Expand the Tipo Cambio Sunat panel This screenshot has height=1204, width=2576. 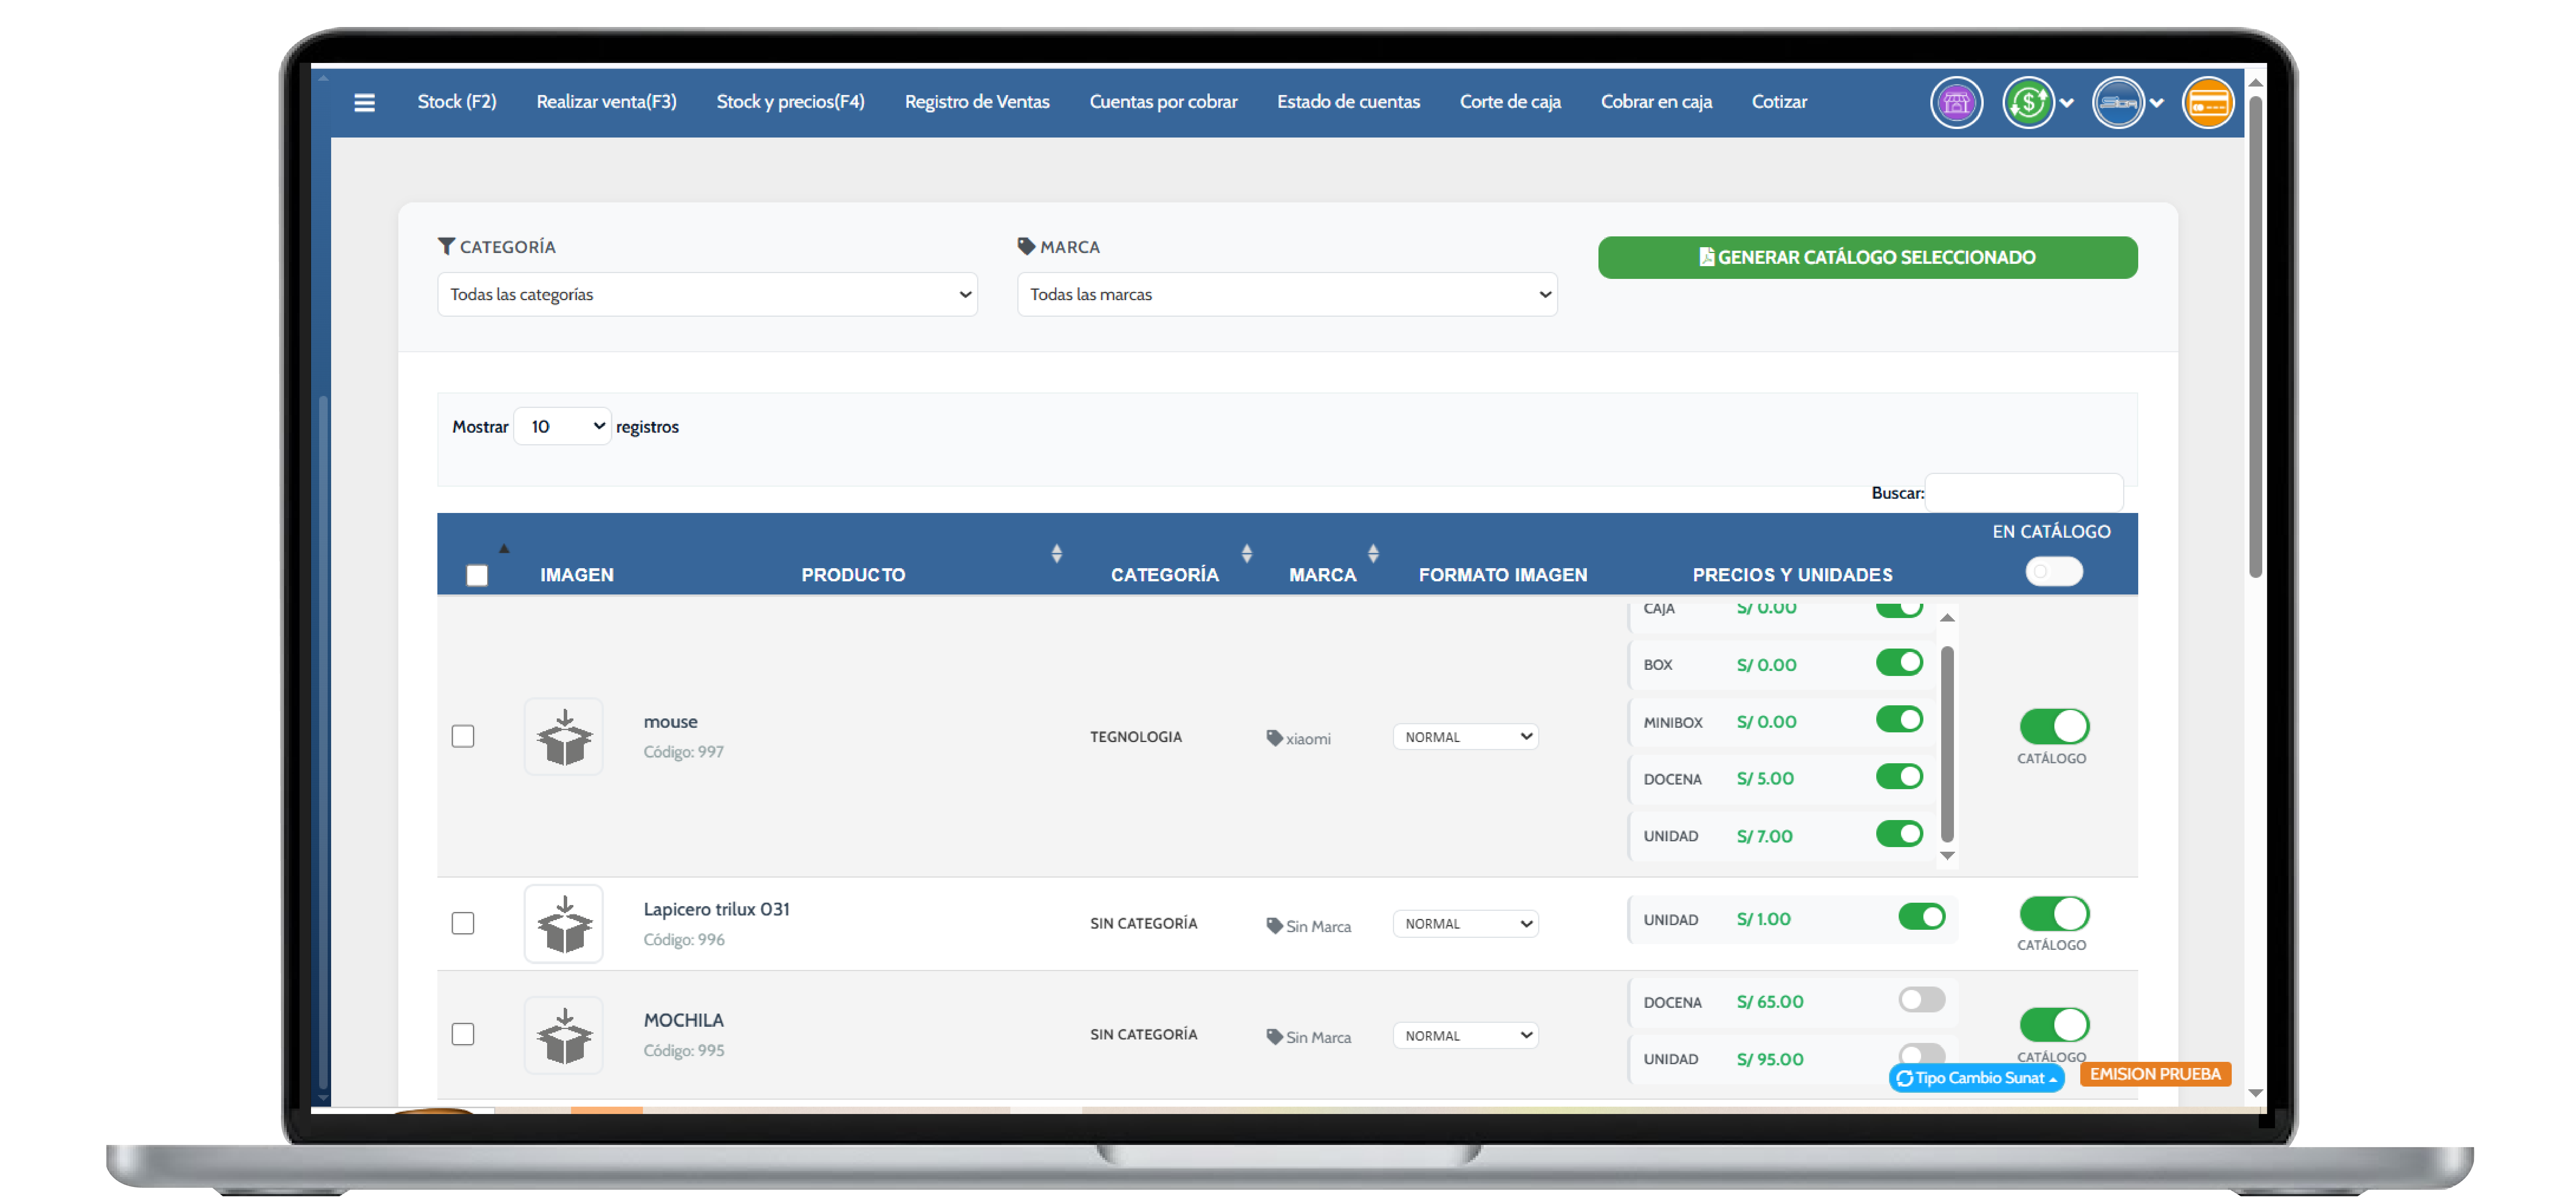point(1977,1079)
